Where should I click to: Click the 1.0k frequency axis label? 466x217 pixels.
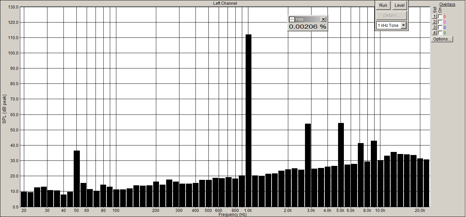point(248,211)
